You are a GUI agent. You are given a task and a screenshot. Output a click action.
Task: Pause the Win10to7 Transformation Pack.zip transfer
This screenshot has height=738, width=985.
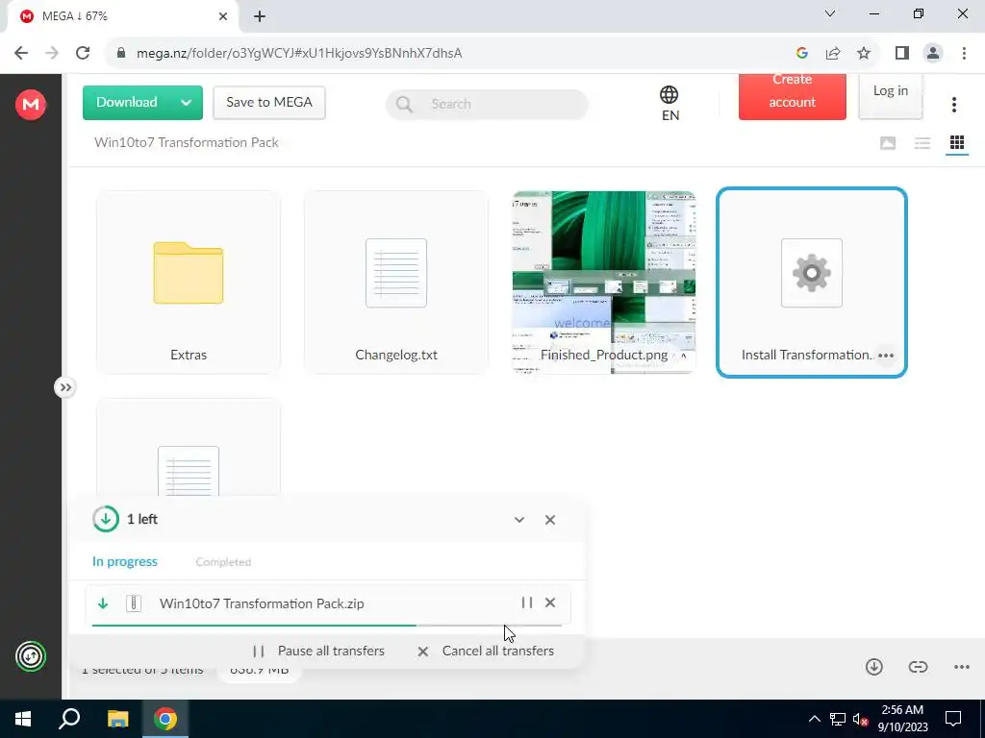click(x=527, y=603)
